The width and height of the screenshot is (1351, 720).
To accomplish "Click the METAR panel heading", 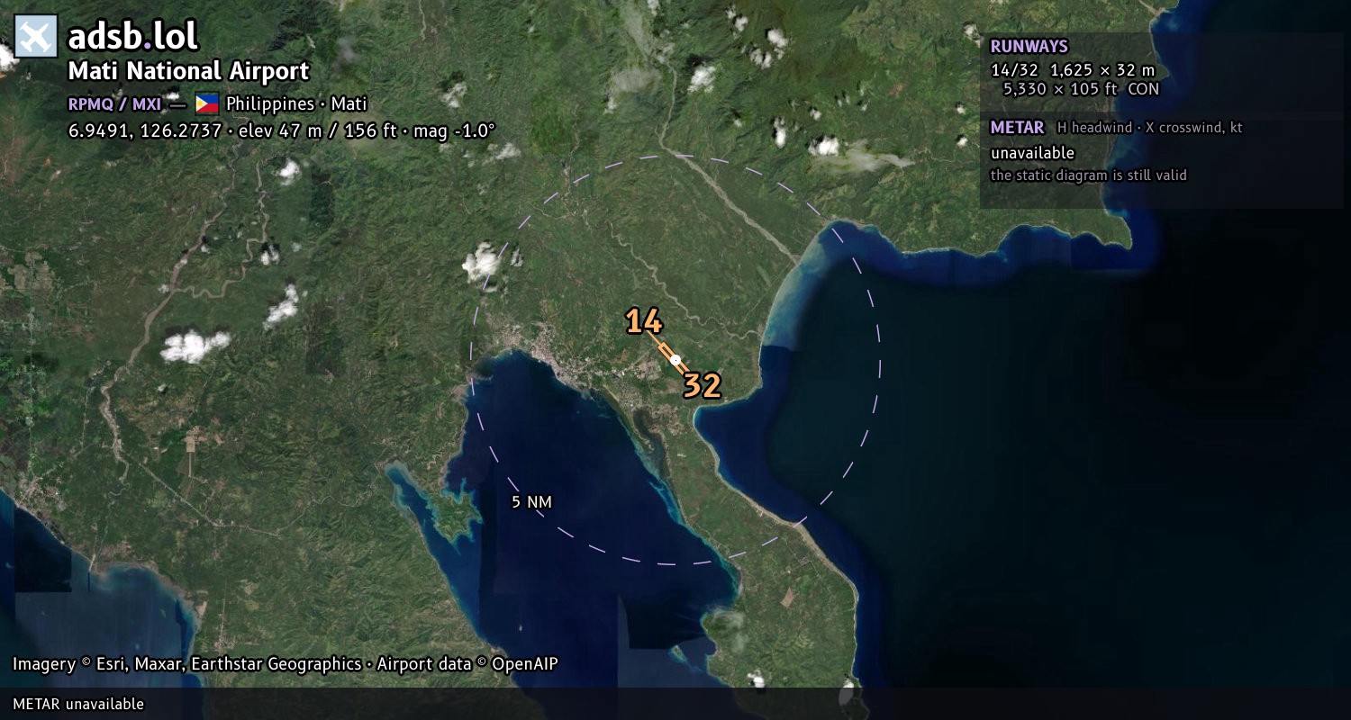I will click(1017, 128).
